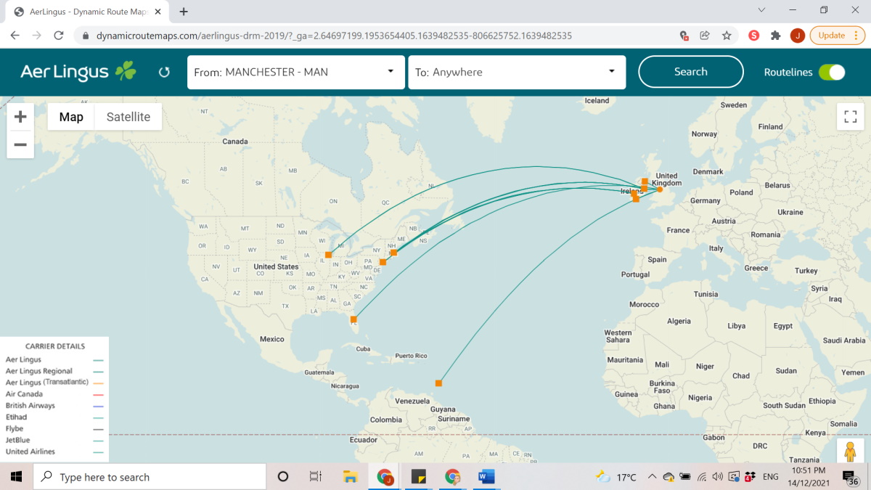The width and height of the screenshot is (871, 490).
Task: Click the British Airways blue legend line
Action: pos(99,406)
